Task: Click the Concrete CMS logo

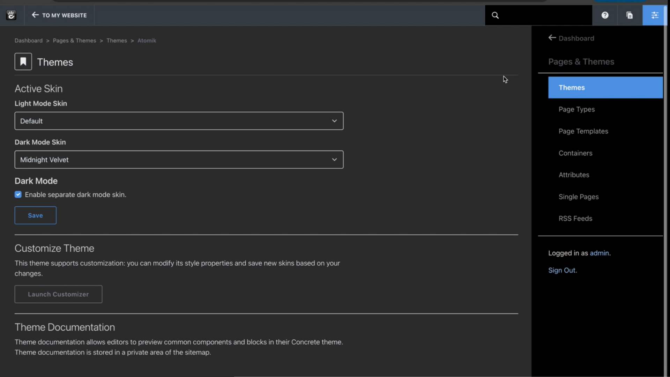Action: pyautogui.click(x=11, y=15)
